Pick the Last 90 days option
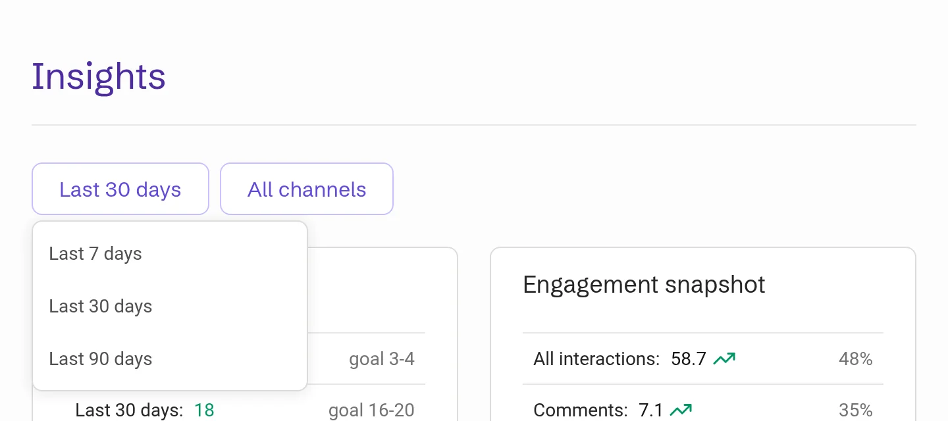Screen dimensions: 948x421 click(170, 359)
